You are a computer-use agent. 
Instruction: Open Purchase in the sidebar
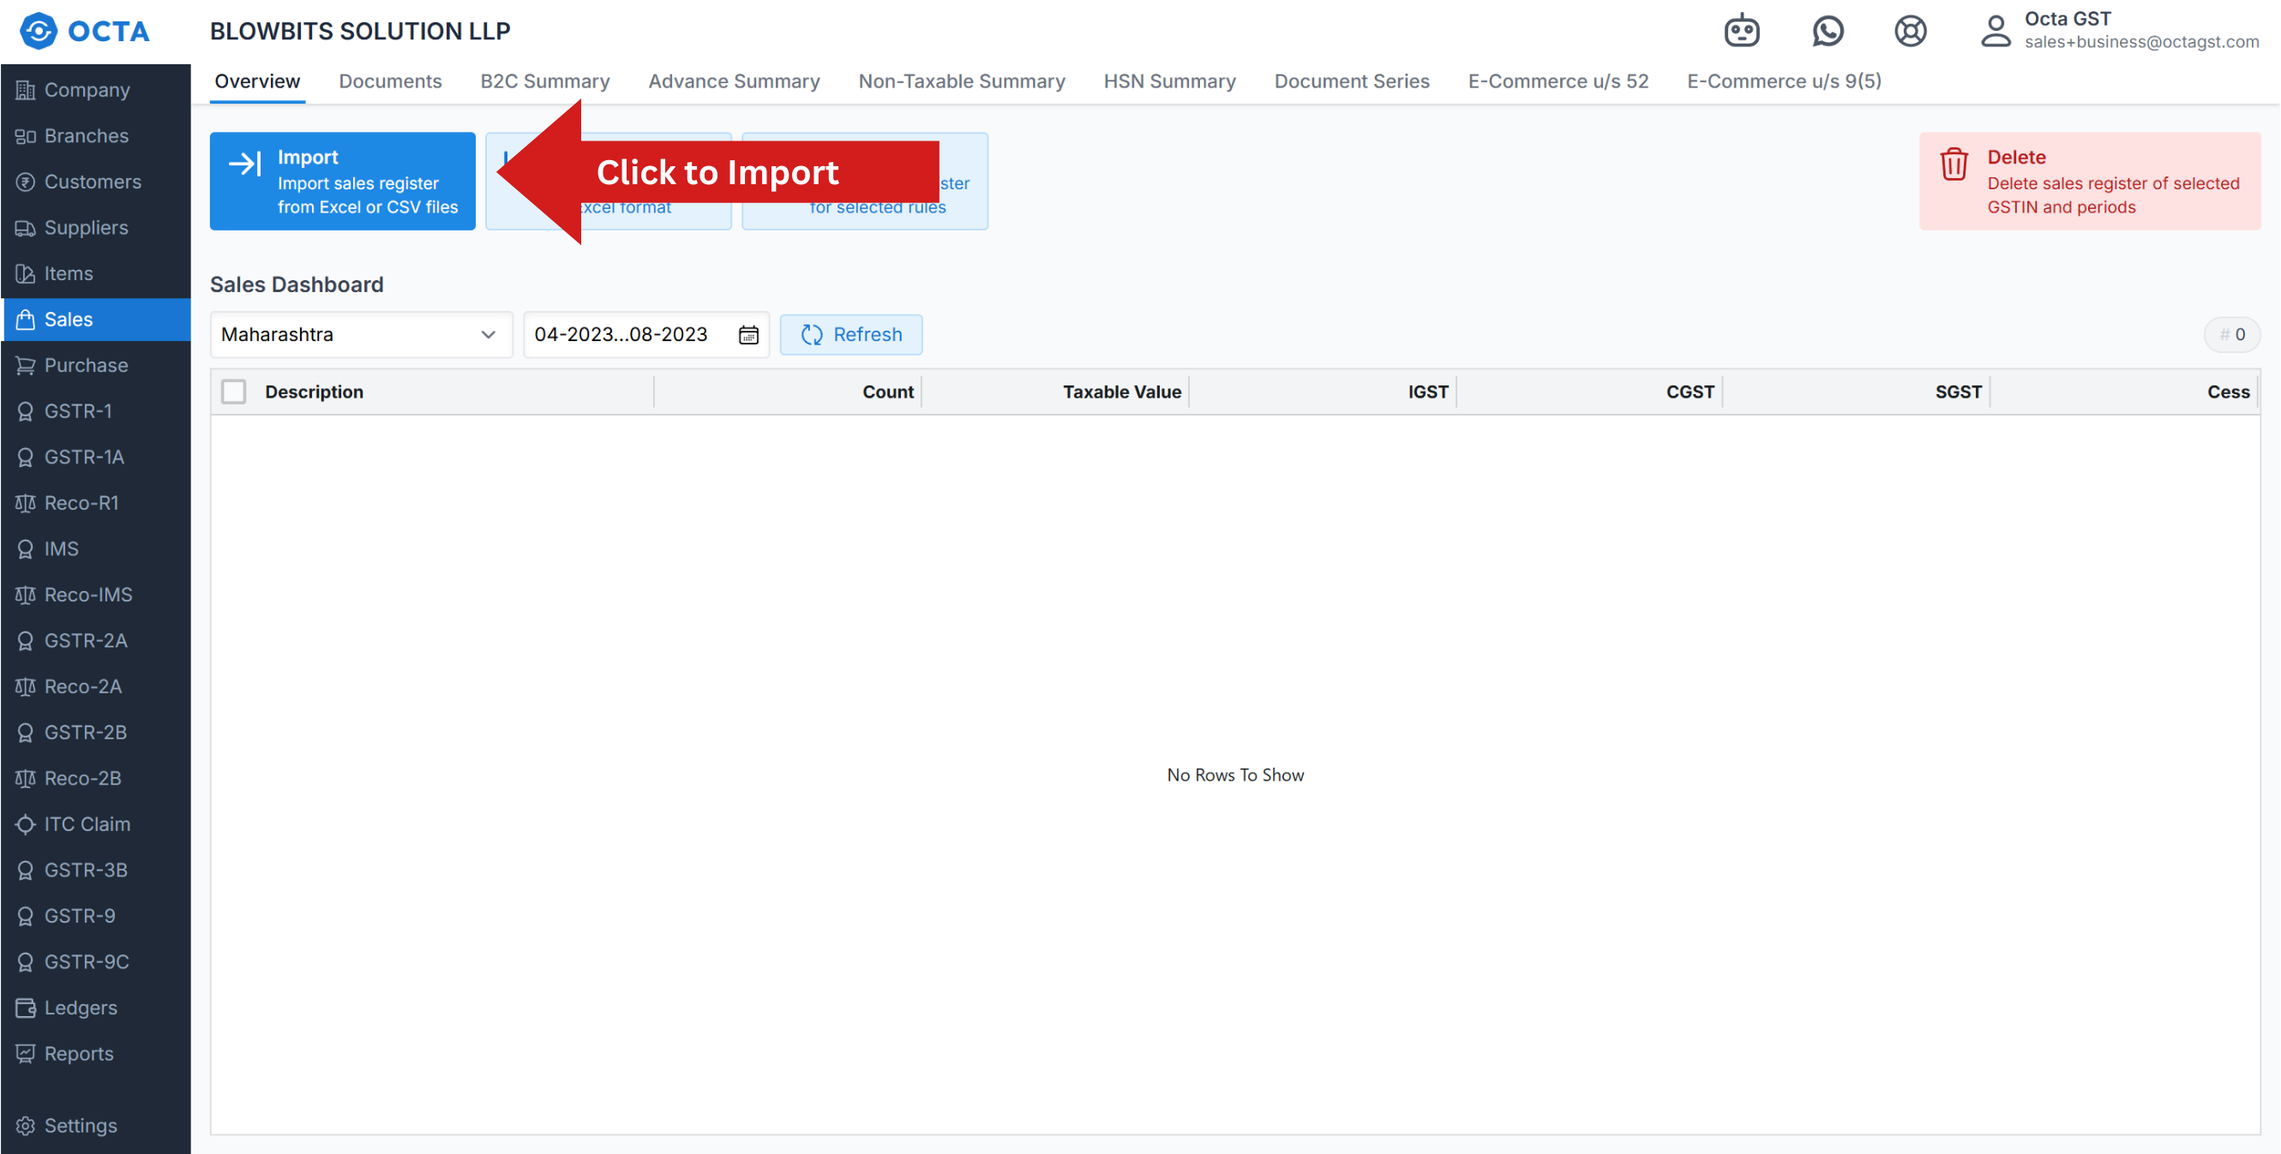tap(86, 365)
